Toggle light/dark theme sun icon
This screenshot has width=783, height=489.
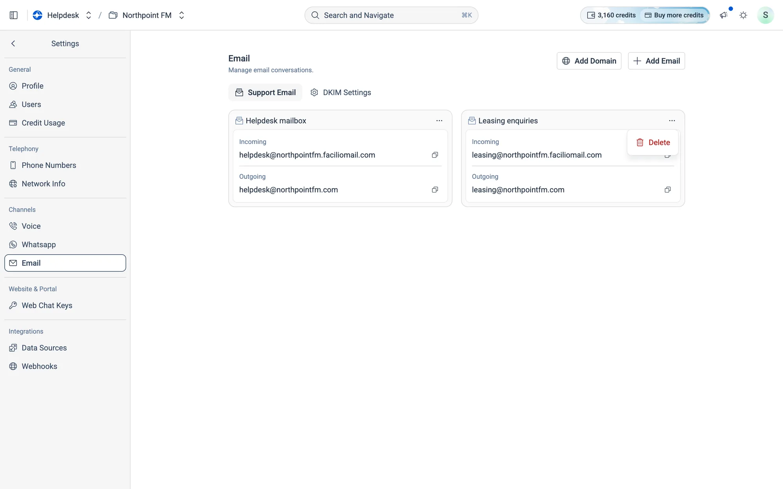[x=743, y=15]
